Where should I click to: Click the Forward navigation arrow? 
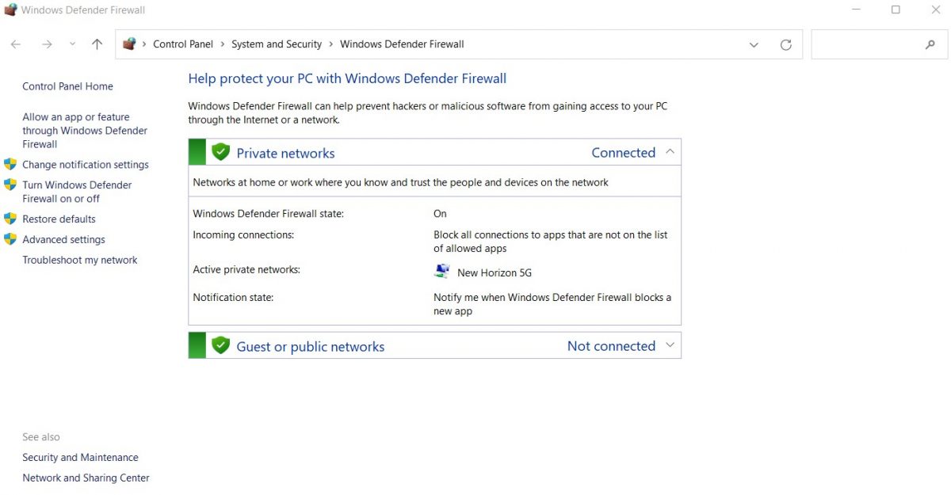[x=47, y=44]
